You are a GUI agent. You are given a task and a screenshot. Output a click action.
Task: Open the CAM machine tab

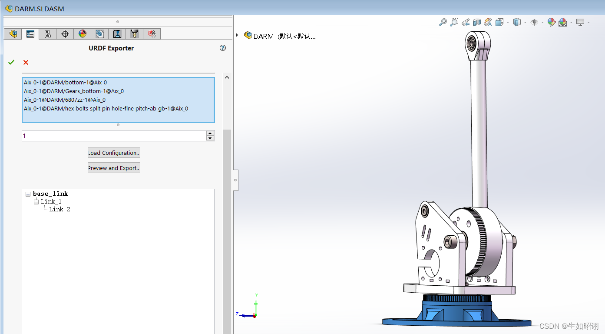117,34
